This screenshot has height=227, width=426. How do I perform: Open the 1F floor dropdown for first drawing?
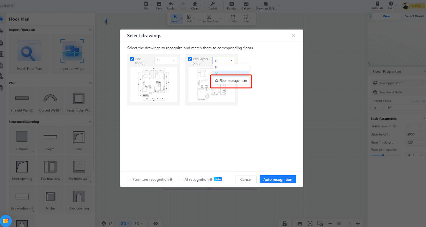coord(166,61)
